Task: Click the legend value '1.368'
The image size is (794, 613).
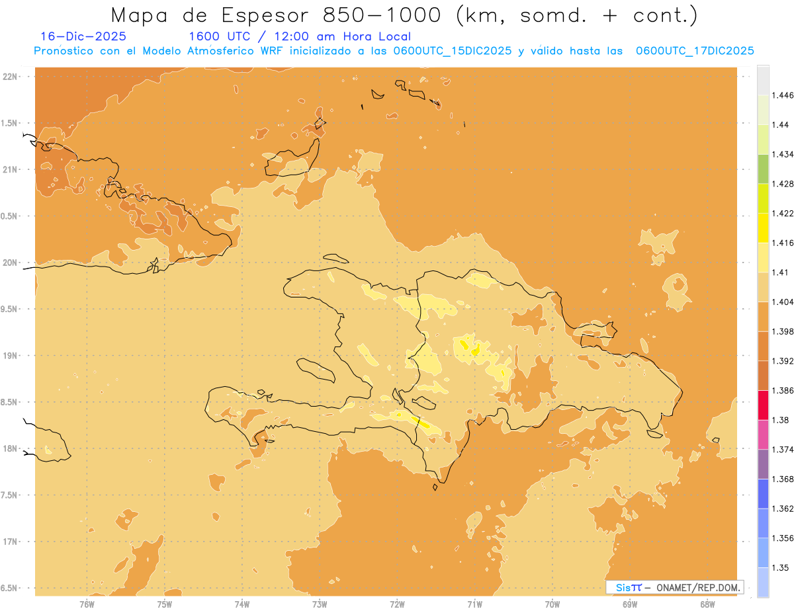Action: (x=783, y=479)
